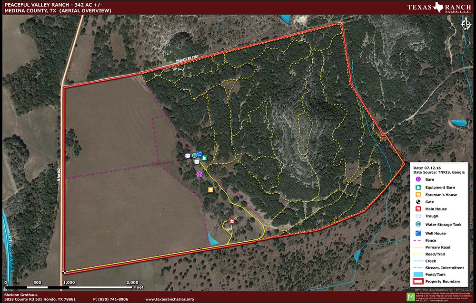Select the Date: 07.12.16 text in the legend
476x303 pixels.
click(427, 168)
